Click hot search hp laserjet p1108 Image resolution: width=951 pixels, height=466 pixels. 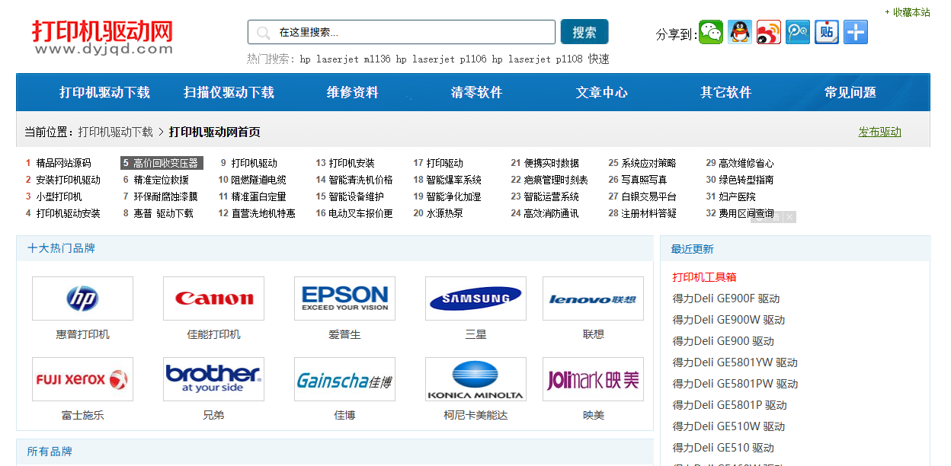(537, 59)
